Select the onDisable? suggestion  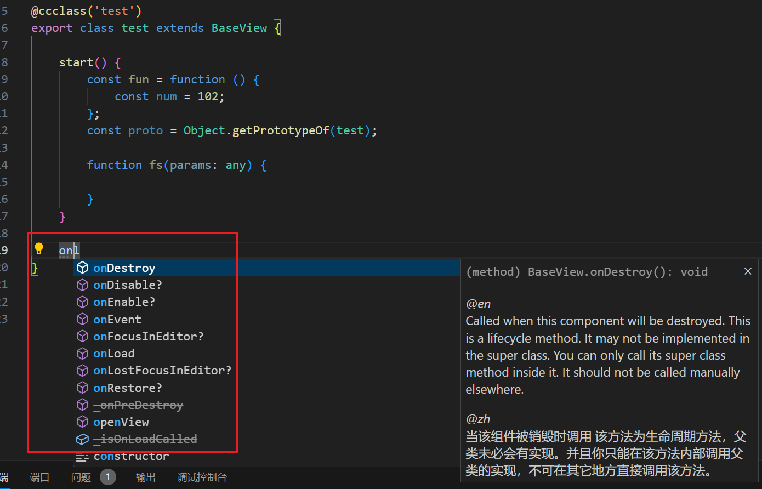[128, 285]
